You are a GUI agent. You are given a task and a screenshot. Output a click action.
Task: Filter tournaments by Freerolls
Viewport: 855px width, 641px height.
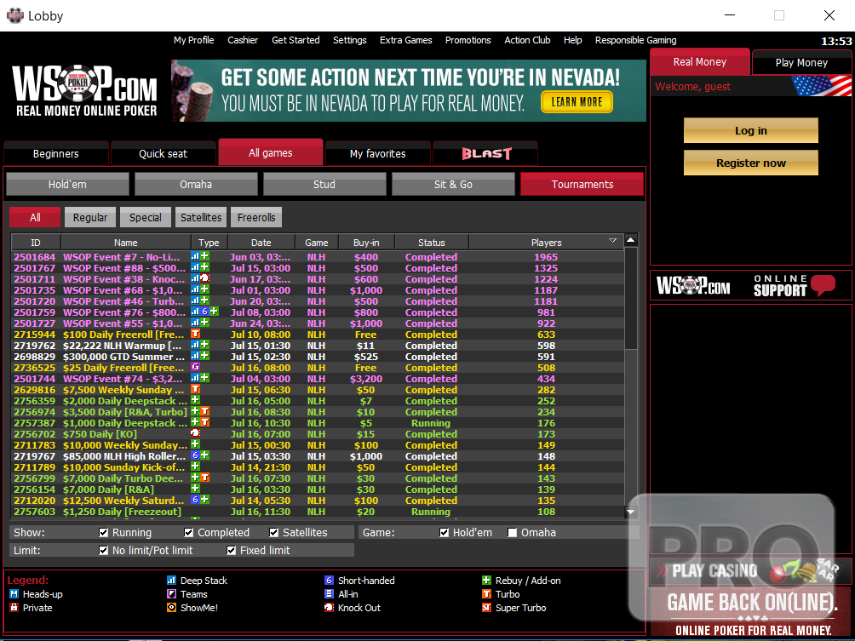click(256, 217)
